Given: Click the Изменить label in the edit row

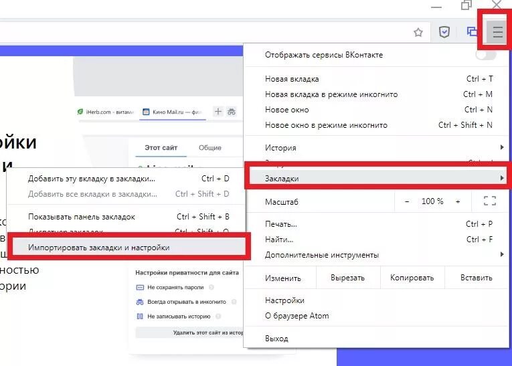Looking at the screenshot, I should [x=283, y=278].
